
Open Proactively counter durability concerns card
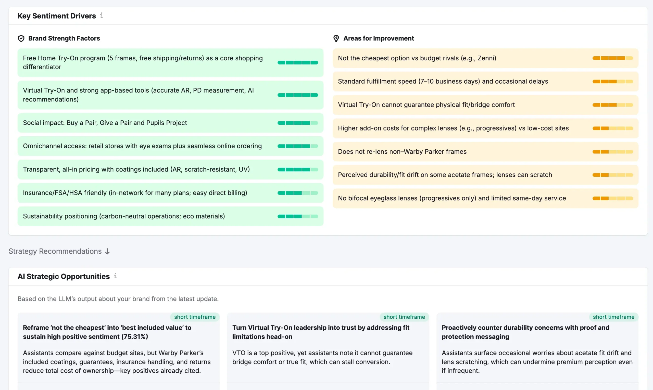click(525, 332)
